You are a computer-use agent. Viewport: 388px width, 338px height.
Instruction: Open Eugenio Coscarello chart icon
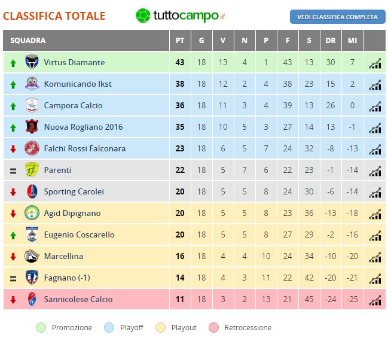coord(375,236)
